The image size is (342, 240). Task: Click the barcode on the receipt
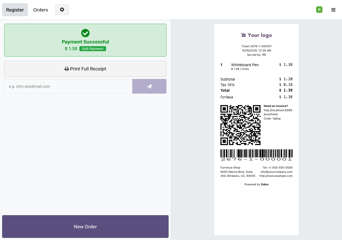pos(256,155)
